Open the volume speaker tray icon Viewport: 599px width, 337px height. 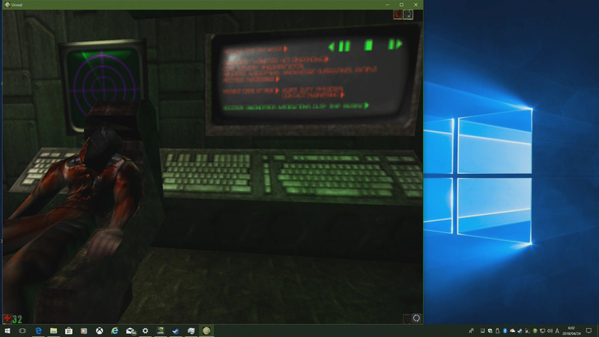[550, 331]
